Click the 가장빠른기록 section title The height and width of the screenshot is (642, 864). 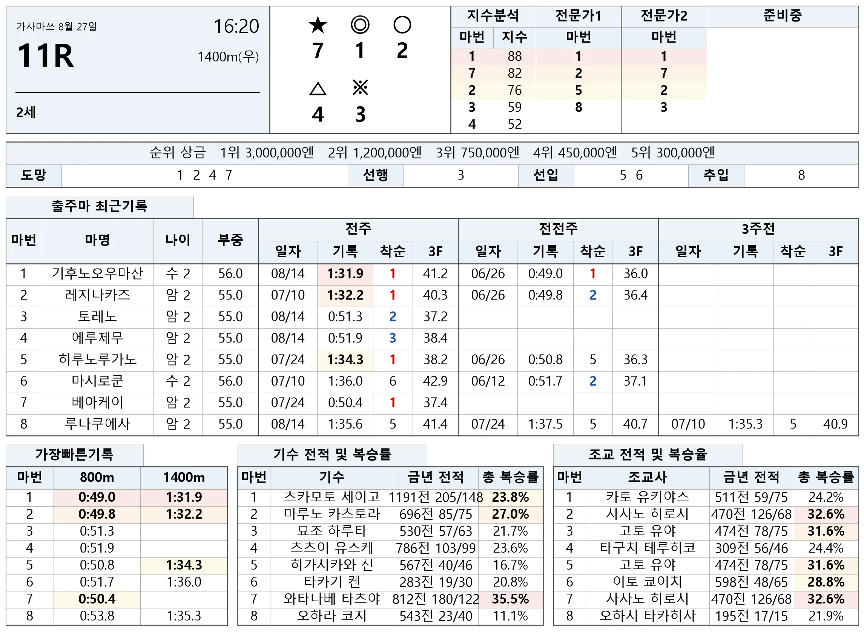(74, 454)
